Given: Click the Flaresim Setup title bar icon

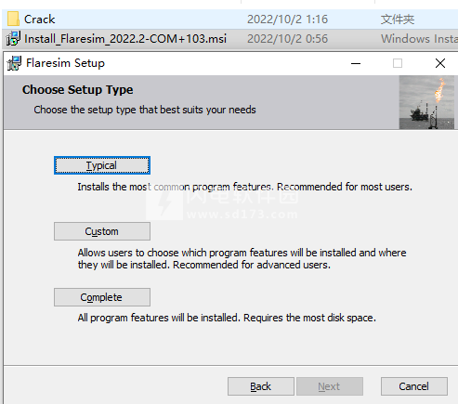Looking at the screenshot, I should click(14, 63).
